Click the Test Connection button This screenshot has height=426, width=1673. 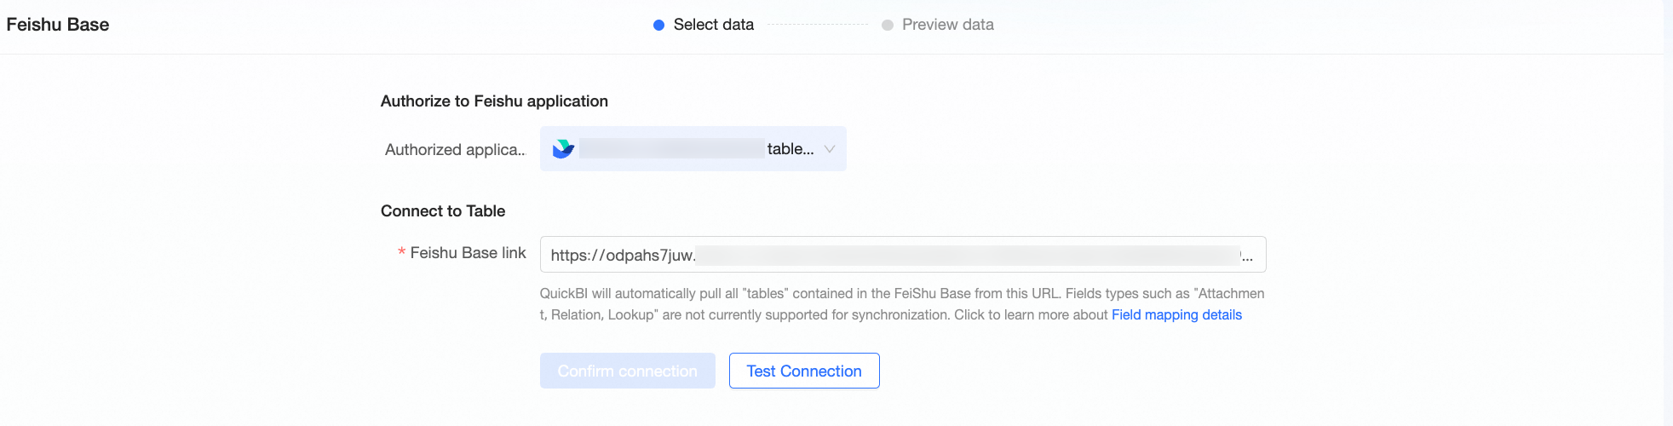(x=804, y=371)
